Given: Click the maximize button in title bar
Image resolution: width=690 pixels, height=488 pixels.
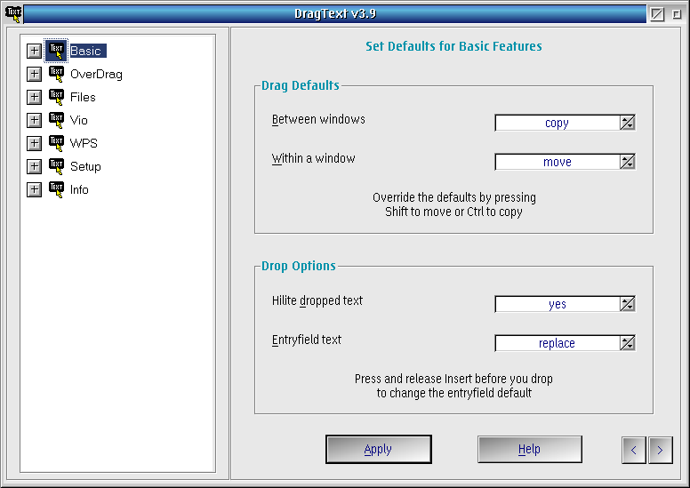Looking at the screenshot, I should pos(677,14).
